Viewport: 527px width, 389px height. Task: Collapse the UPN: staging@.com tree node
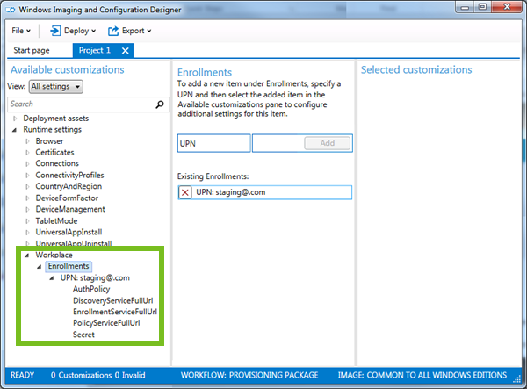tap(52, 278)
